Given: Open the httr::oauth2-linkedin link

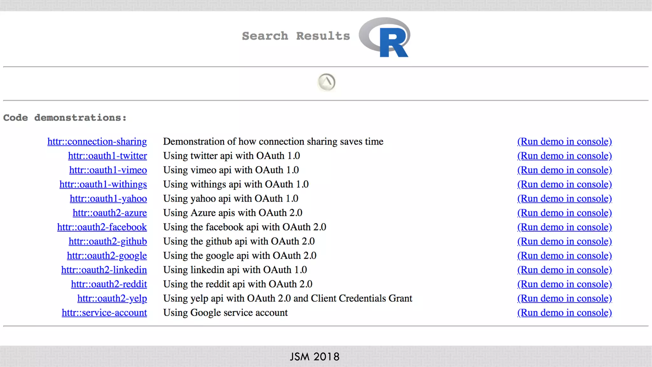Looking at the screenshot, I should (x=104, y=270).
